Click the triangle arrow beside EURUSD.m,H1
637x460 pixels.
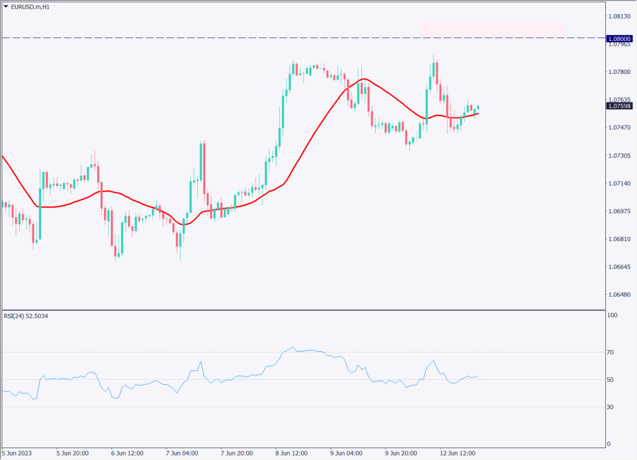6,6
